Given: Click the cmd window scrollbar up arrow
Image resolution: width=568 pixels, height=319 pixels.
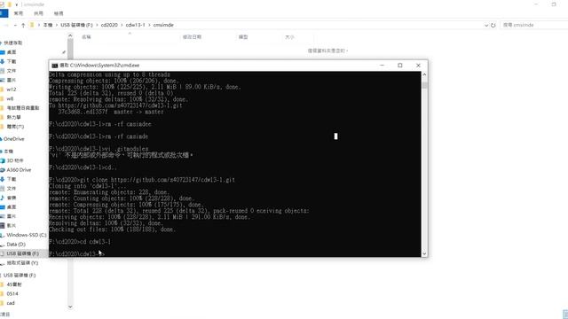Looking at the screenshot, I should pos(424,74).
